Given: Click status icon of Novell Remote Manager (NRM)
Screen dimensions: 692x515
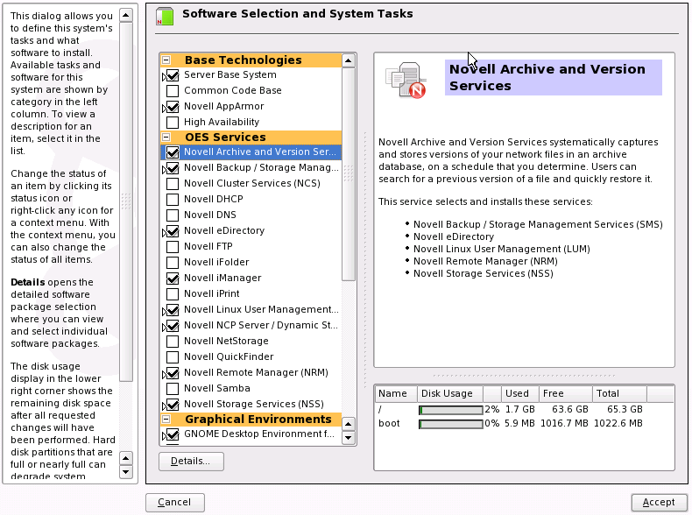Looking at the screenshot, I should (173, 373).
